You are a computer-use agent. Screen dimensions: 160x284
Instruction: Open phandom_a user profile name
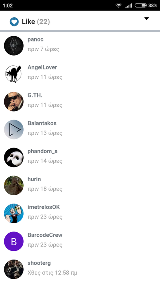click(x=42, y=151)
